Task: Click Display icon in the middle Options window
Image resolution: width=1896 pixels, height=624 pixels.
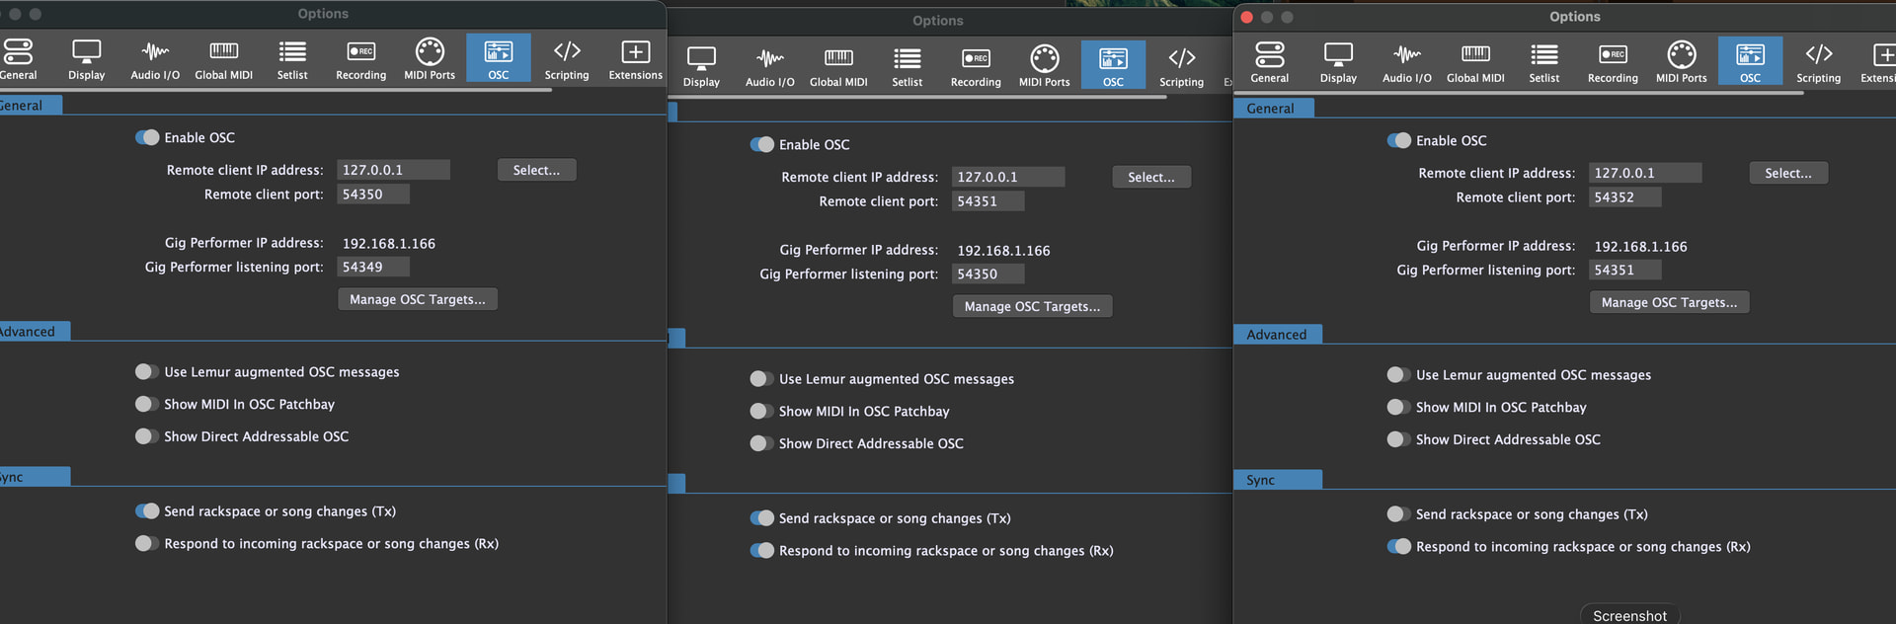Action: [701, 66]
